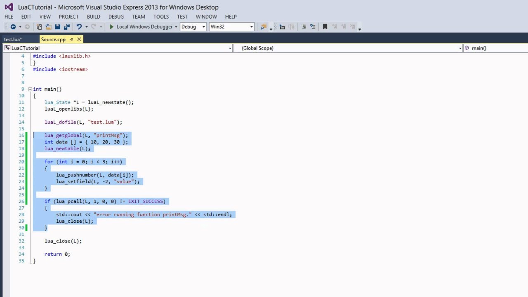
Task: Open the main() member dropdown
Action: pos(495,48)
